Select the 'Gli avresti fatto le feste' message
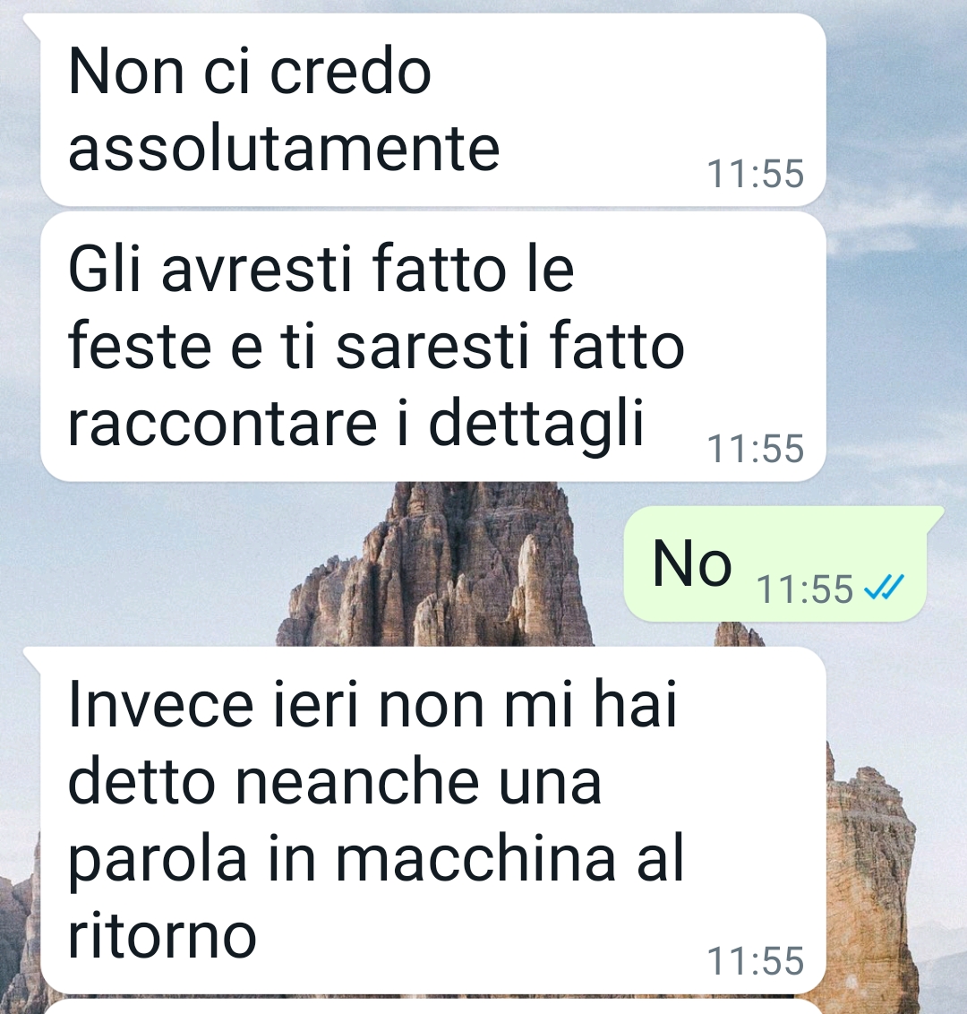Image resolution: width=967 pixels, height=1014 pixels. [x=433, y=347]
